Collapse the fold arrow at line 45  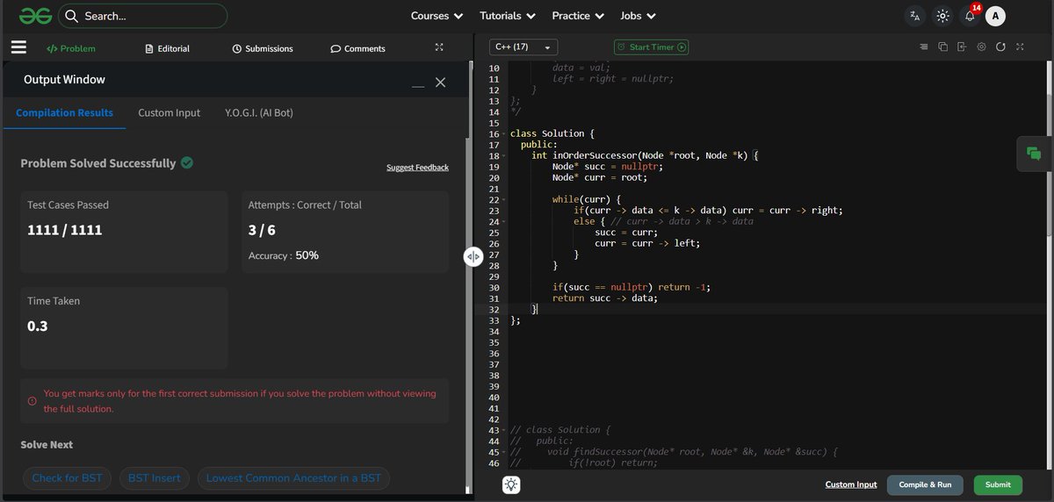(503, 452)
